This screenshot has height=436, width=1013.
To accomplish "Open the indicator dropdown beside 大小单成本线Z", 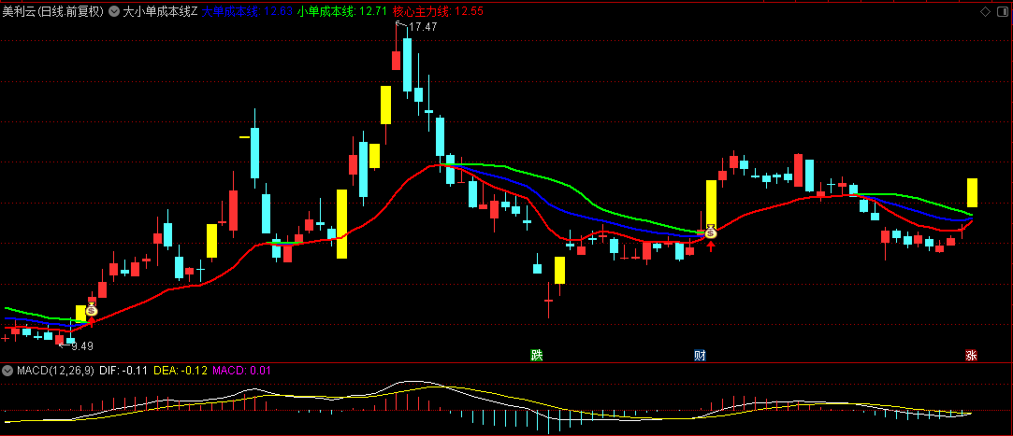I will [114, 11].
